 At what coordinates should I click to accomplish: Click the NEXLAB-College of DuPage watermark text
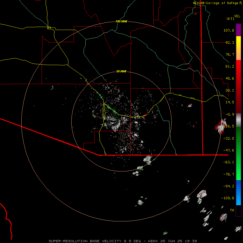pos(217,3)
